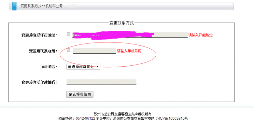Click the 咨询热线 0512-96122 hotline text
Viewport: 254px width, 132px height.
coord(77,119)
